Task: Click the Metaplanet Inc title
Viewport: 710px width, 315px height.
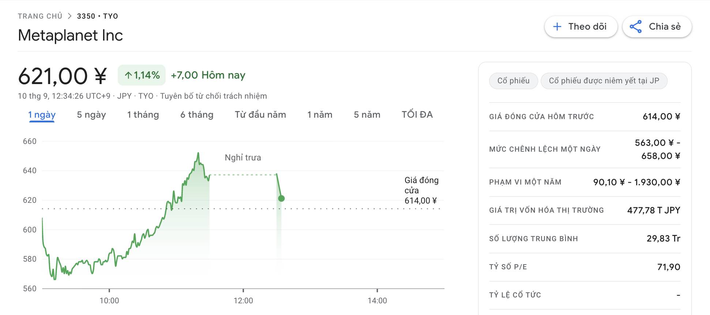Action: [x=71, y=35]
